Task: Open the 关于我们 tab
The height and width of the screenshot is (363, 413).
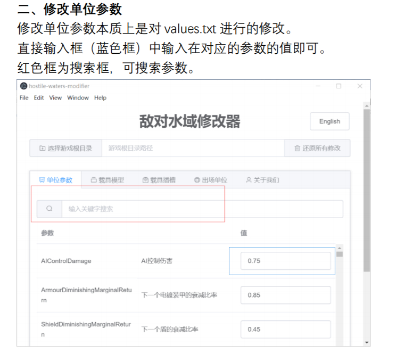Action: click(x=262, y=180)
